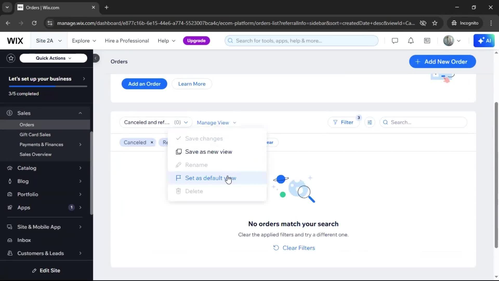The image size is (499, 281).
Task: Click Hire a Professional
Action: tap(127, 41)
